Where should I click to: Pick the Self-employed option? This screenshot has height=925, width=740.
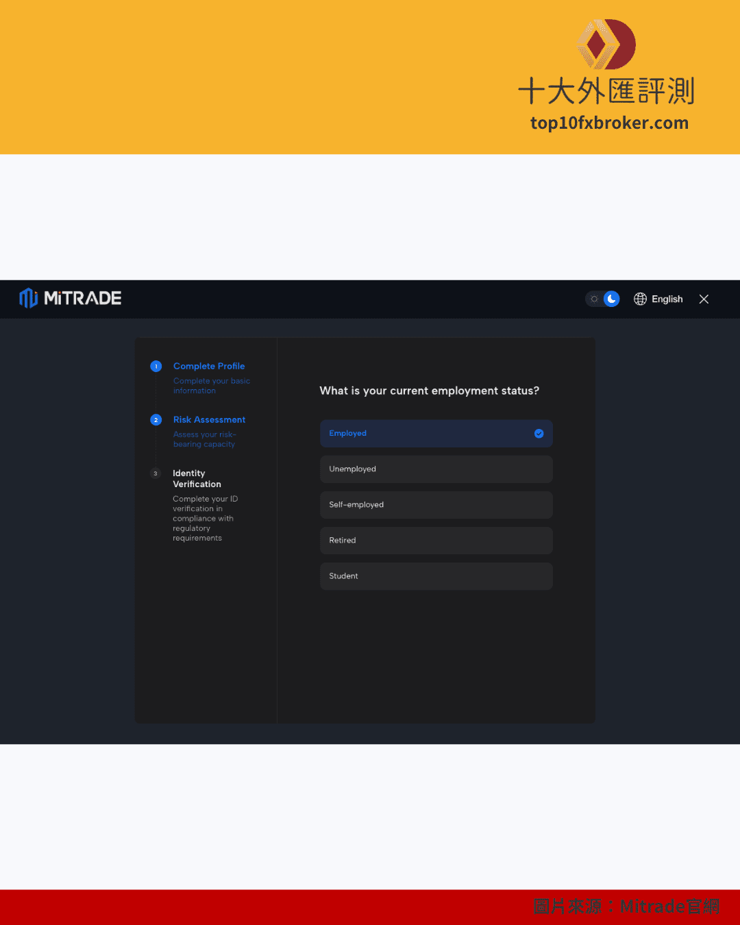[436, 505]
